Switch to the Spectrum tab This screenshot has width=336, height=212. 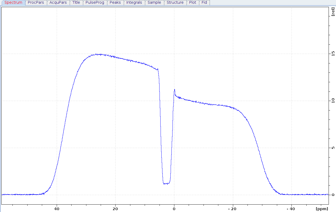pyautogui.click(x=13, y=3)
